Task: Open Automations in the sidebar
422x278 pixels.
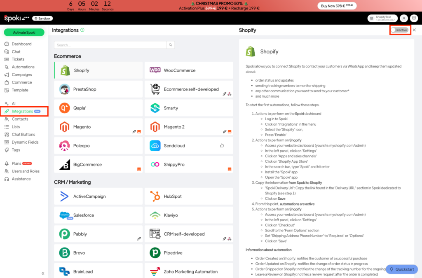Action: click(x=23, y=67)
